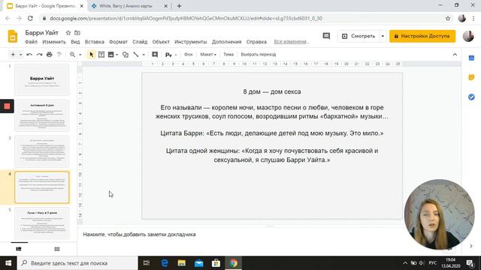Screen dimensions: 481x270
Task: Click the Смотреть present button
Action: [358, 36]
